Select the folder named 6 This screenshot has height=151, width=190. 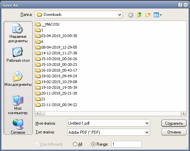coord(39,42)
